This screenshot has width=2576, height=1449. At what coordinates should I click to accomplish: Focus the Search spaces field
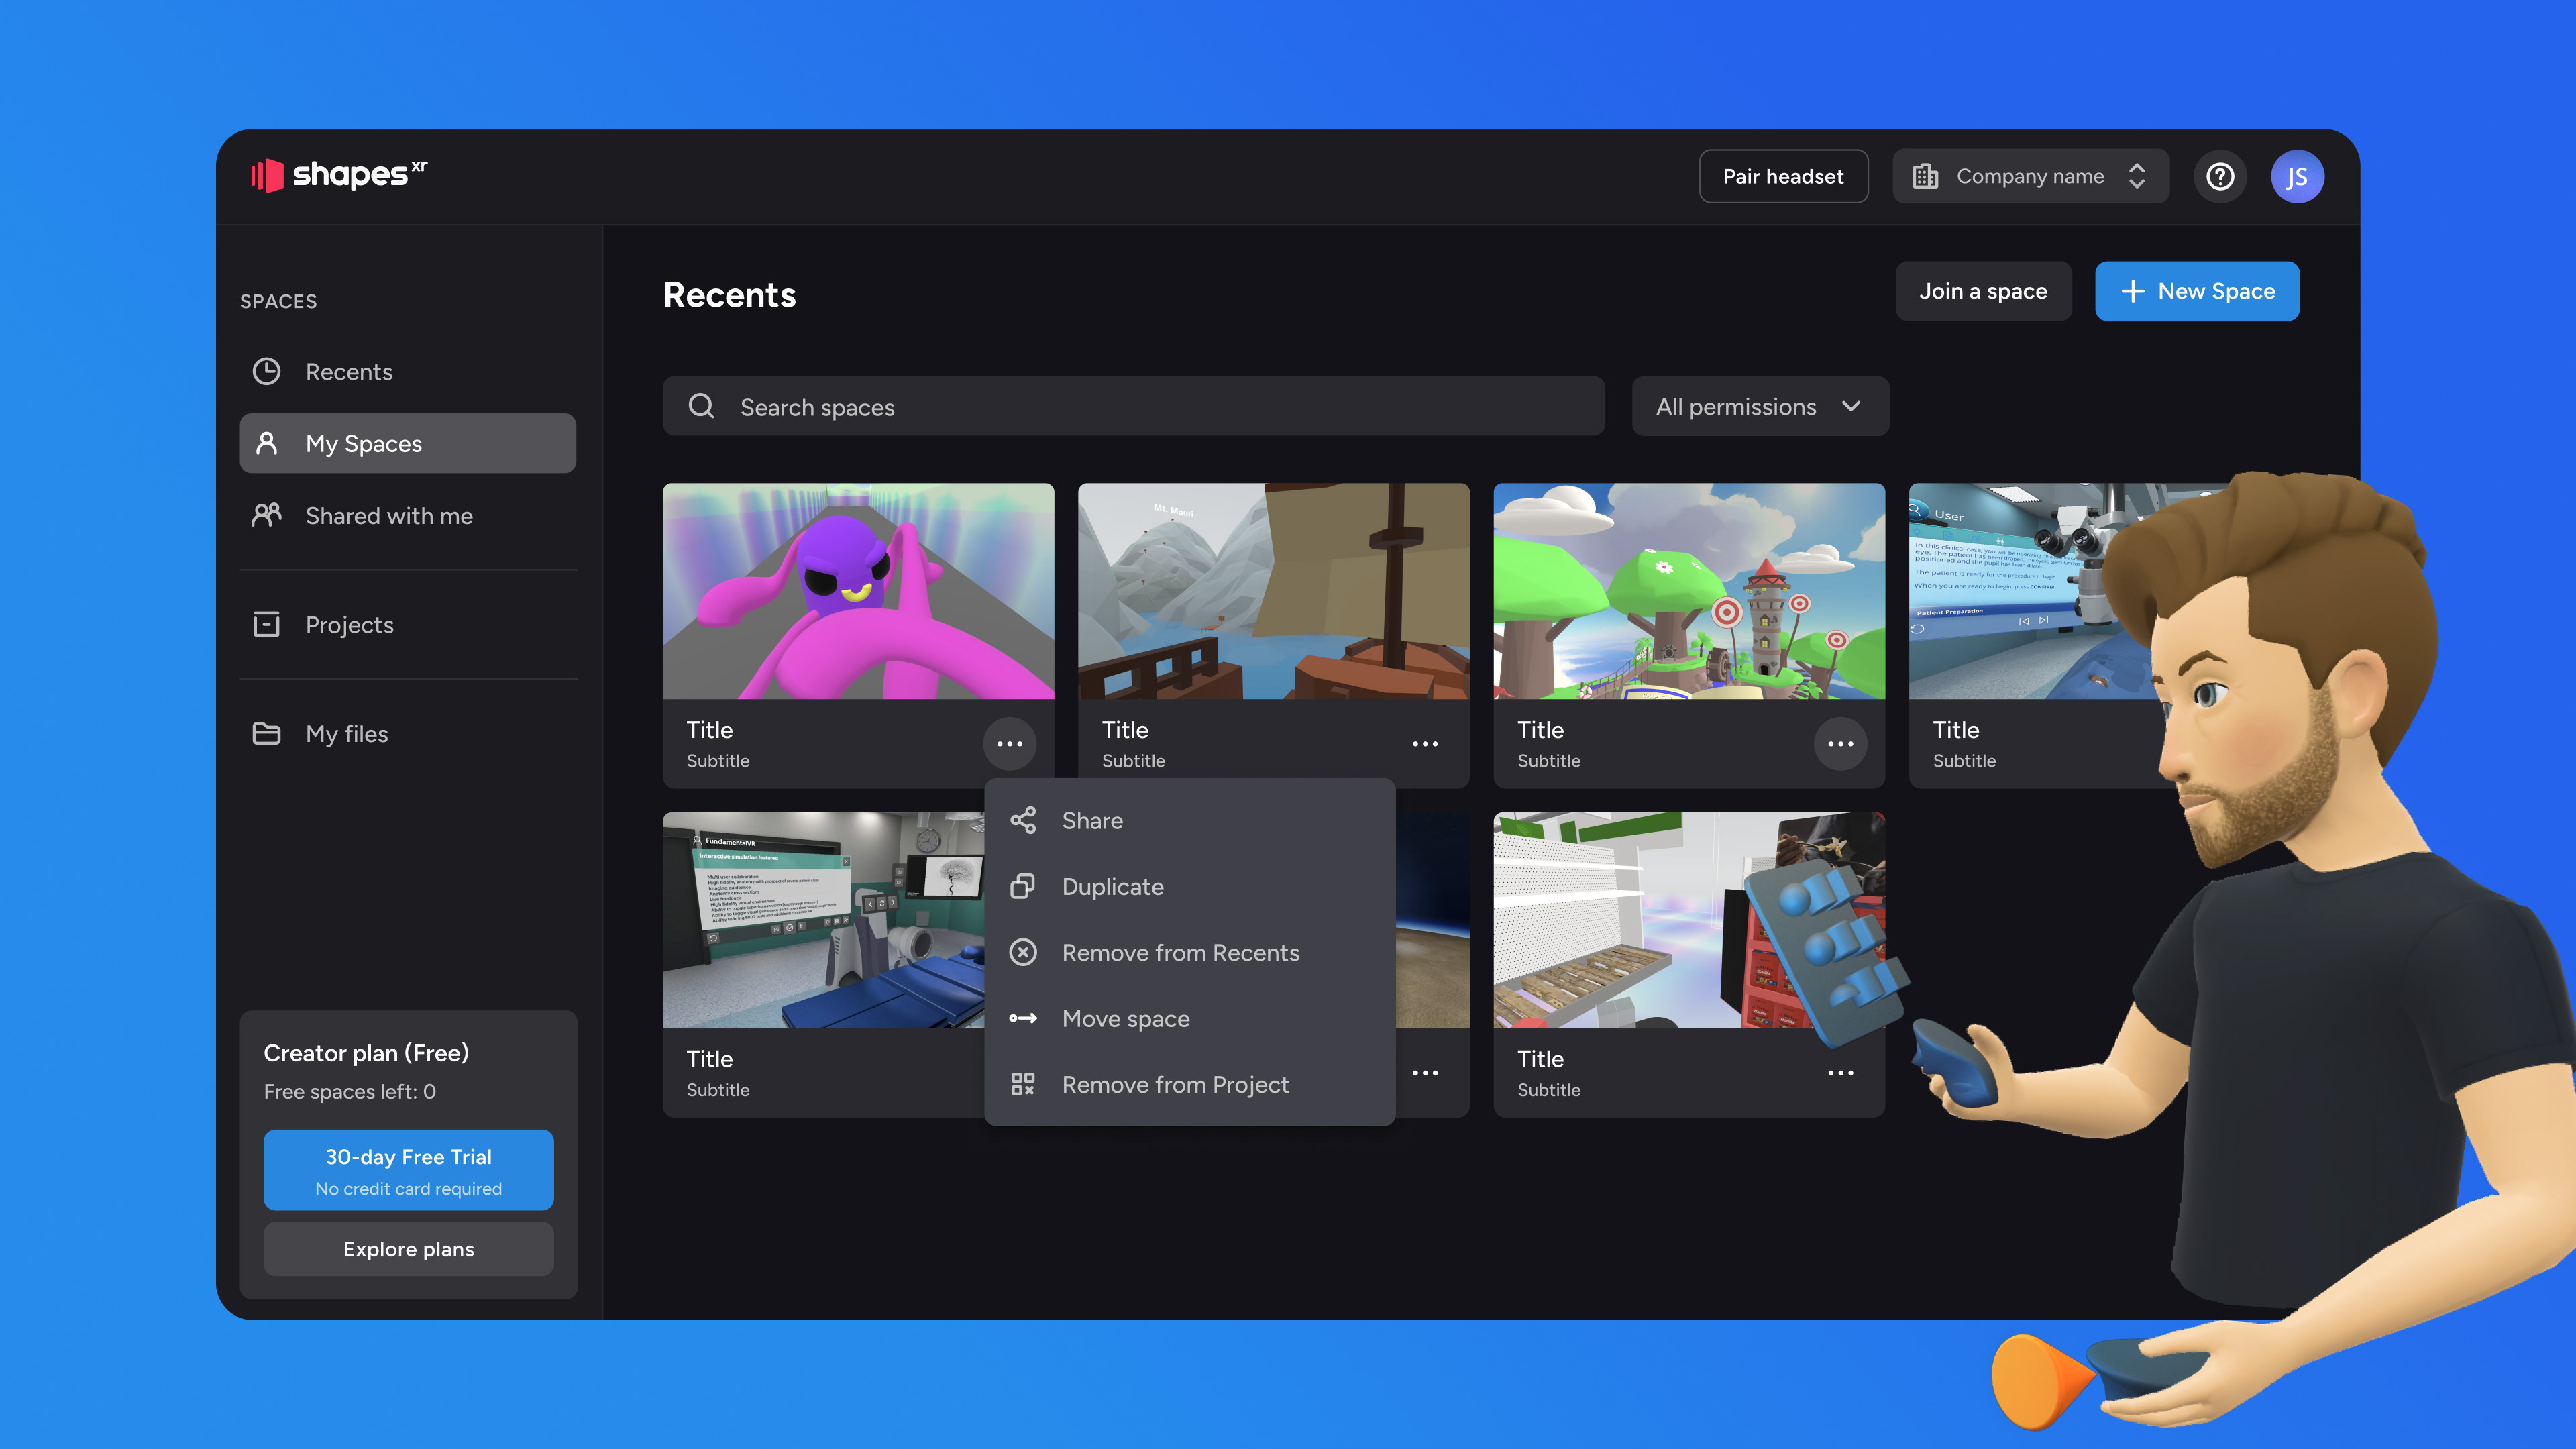(1133, 406)
